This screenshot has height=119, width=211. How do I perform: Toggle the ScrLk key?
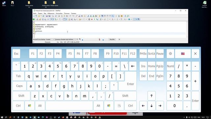point(152,54)
